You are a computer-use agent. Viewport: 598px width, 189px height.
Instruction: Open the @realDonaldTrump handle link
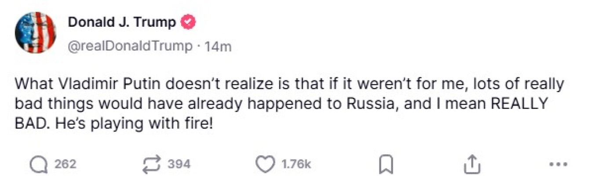[x=130, y=46]
